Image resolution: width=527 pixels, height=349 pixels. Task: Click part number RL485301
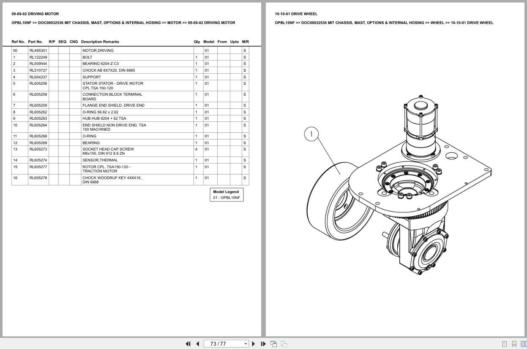(38, 51)
